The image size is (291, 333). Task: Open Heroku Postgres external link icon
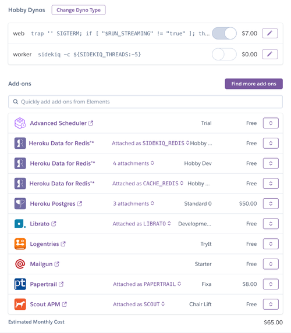tap(80, 203)
